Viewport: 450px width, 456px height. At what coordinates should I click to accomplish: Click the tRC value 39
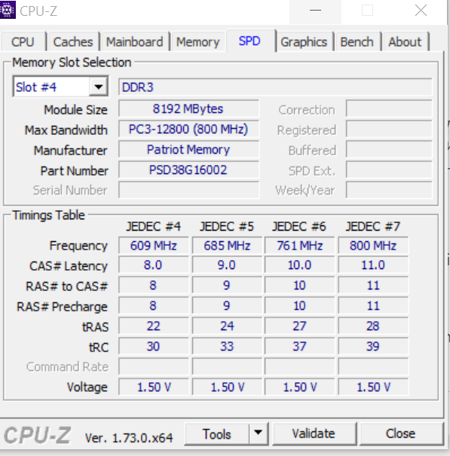[x=373, y=347]
